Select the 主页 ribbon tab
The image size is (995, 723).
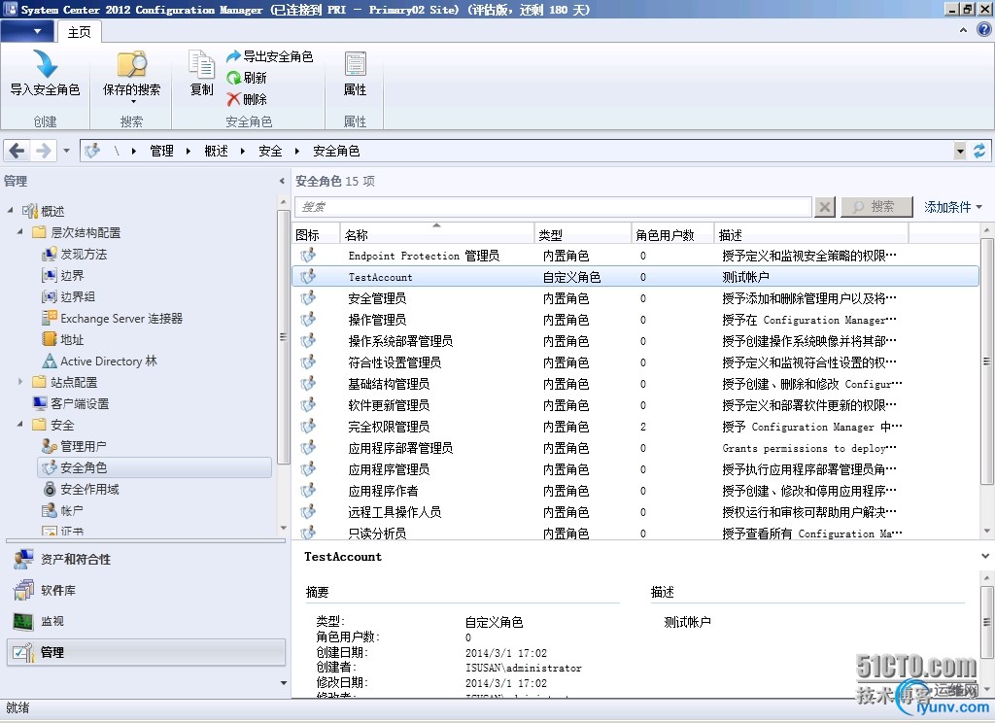pos(80,32)
